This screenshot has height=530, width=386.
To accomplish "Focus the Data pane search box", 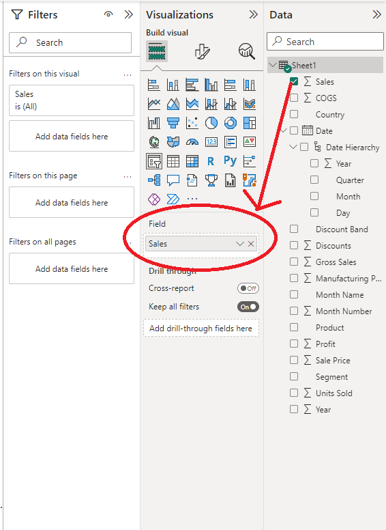I will [325, 42].
